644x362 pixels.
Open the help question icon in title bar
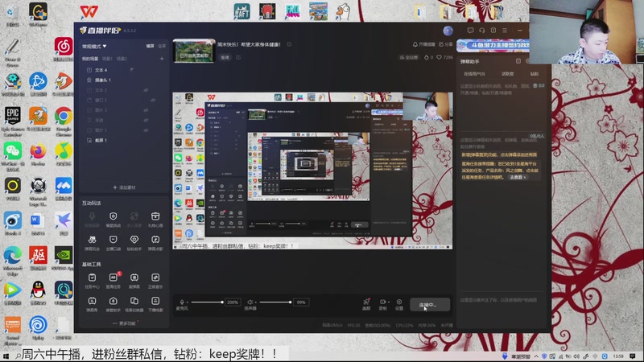coord(493,31)
